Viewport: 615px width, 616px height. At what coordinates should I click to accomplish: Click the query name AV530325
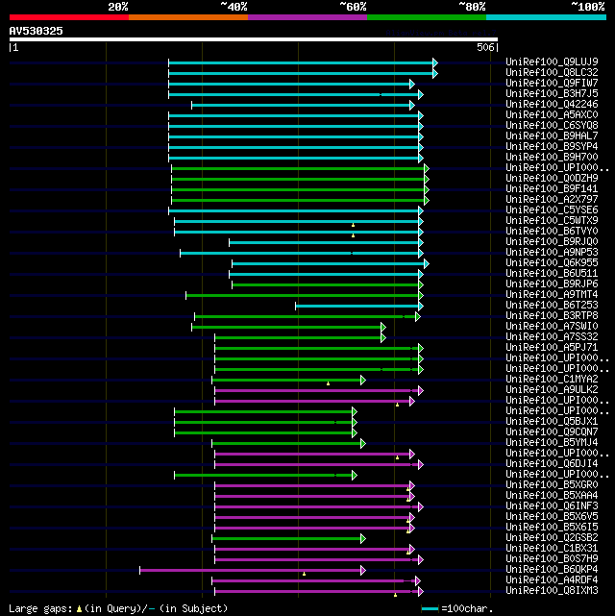37,31
